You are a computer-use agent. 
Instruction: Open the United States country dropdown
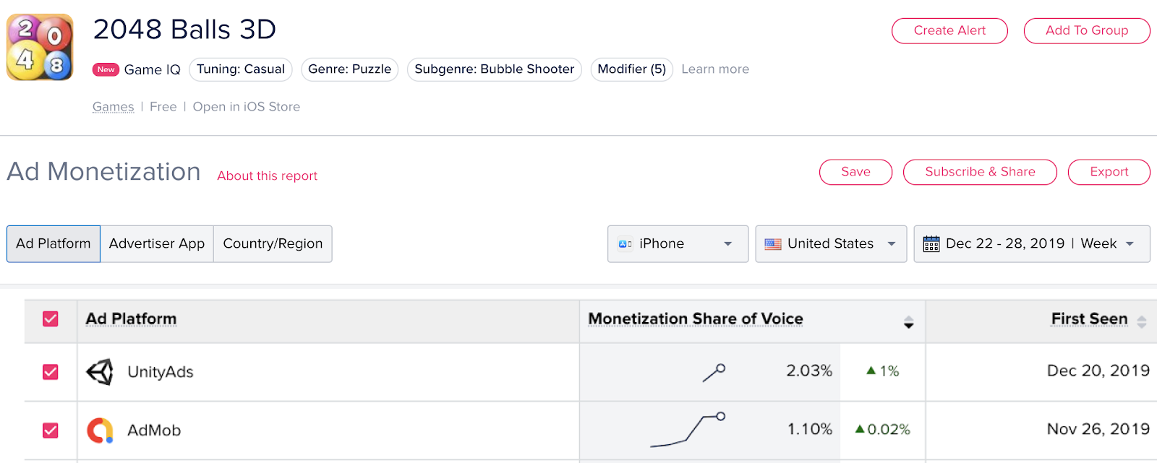click(x=831, y=244)
